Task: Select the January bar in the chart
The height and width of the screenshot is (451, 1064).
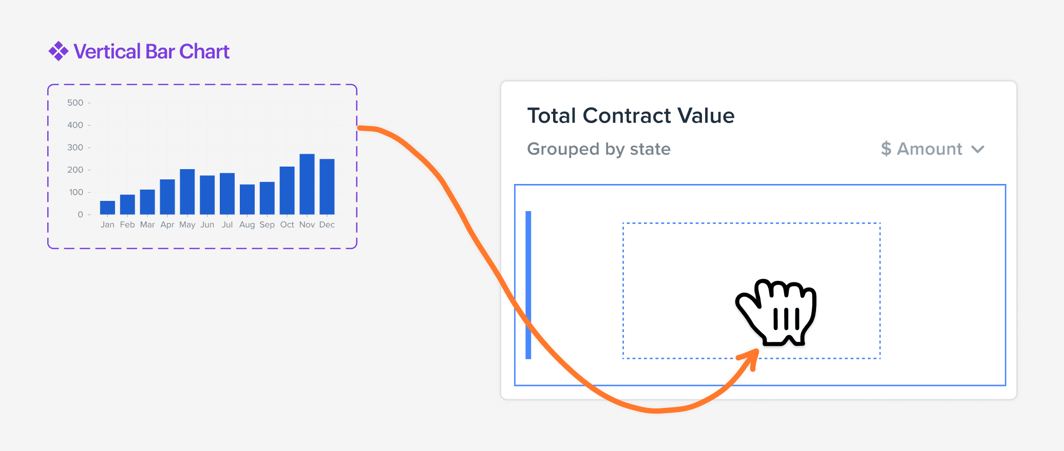Action: [x=107, y=208]
